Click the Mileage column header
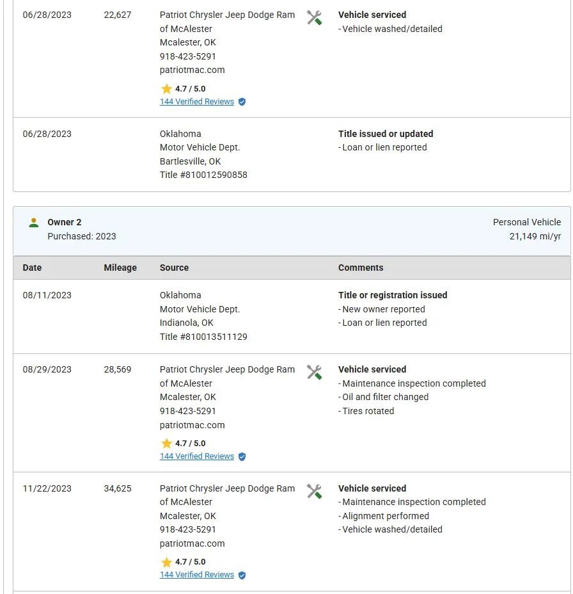 tap(120, 268)
